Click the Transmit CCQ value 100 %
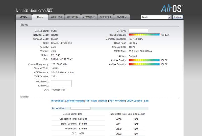The height and width of the screenshot is (136, 202). pyautogui.click(x=132, y=47)
